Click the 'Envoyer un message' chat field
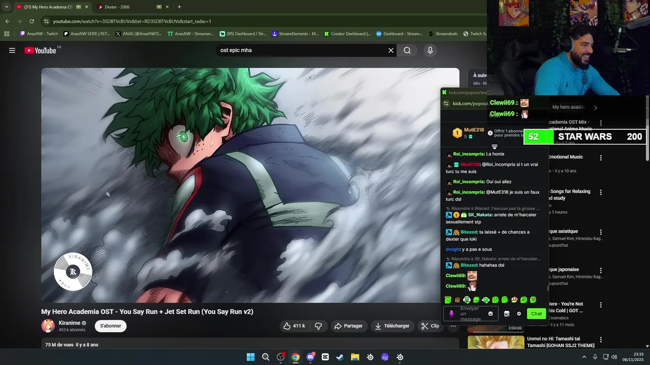The width and height of the screenshot is (650, 365). [x=471, y=314]
